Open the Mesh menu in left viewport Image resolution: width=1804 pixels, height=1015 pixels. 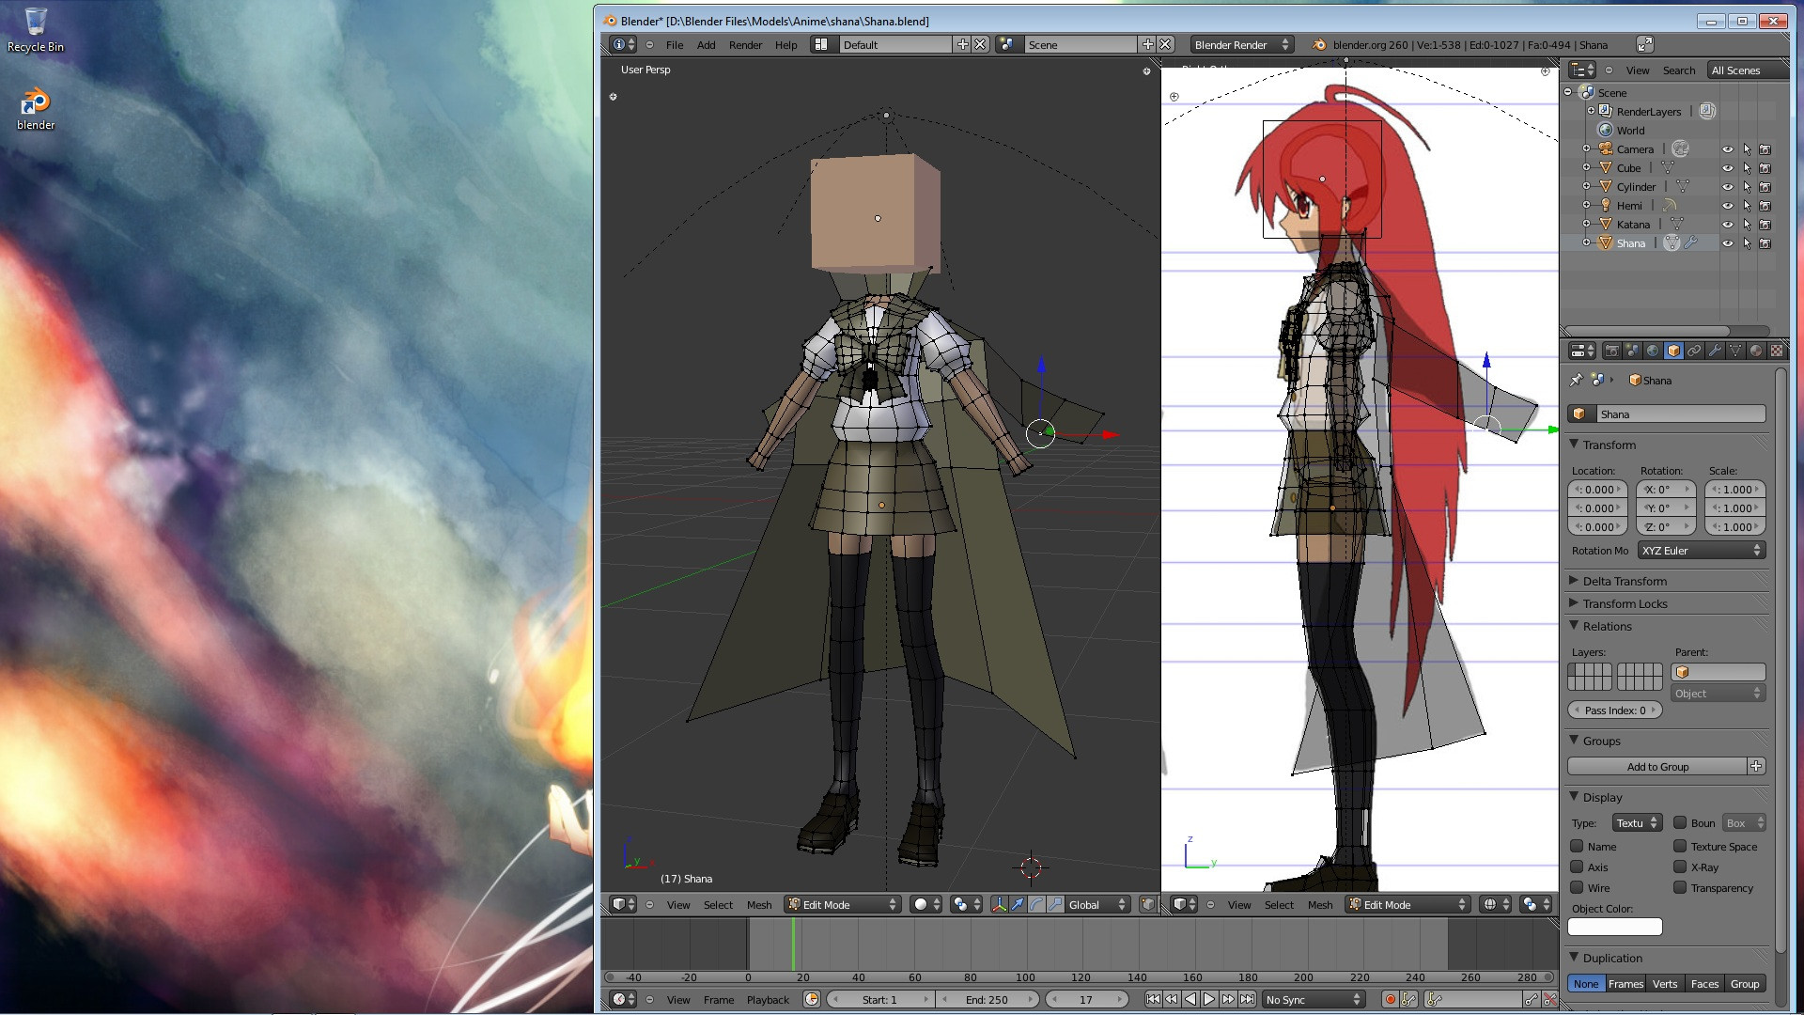pos(759,904)
